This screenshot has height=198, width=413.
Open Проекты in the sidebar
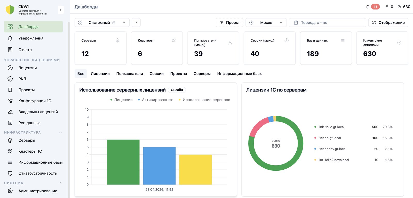tap(33, 90)
